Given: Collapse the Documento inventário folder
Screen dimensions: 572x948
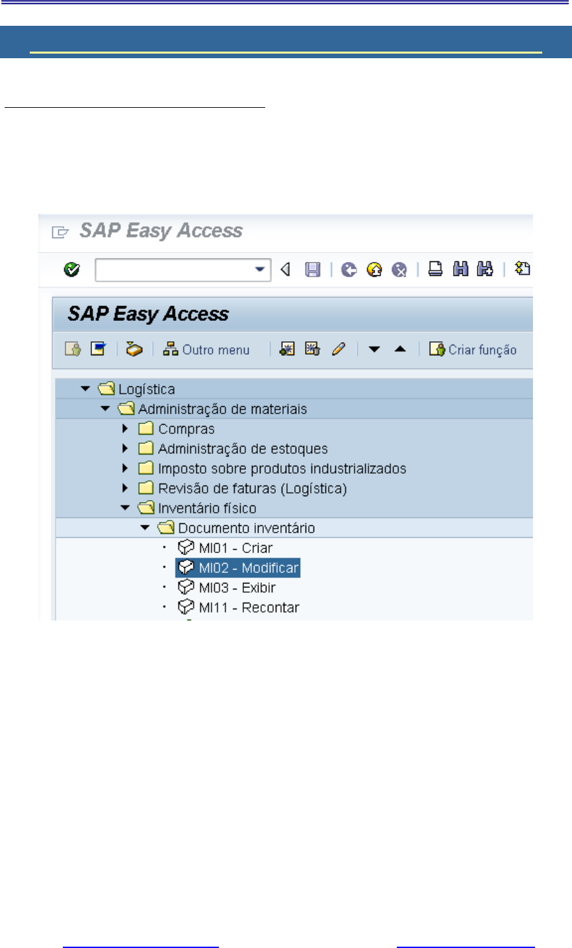Looking at the screenshot, I should click(145, 528).
